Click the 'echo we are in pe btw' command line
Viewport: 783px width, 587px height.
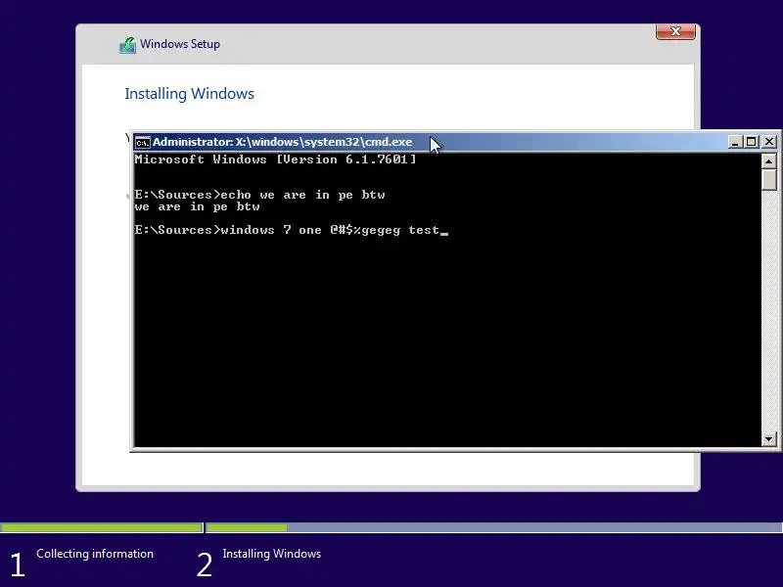(259, 195)
